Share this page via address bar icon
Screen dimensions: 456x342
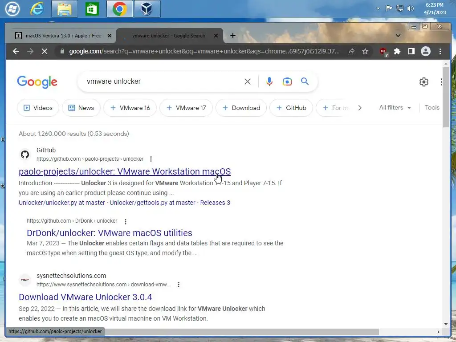click(x=351, y=52)
